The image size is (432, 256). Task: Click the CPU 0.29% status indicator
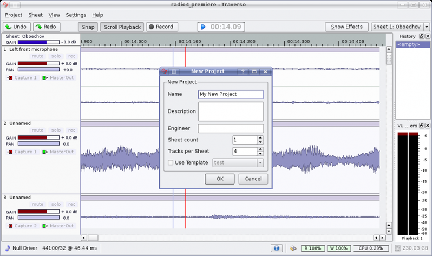(371, 248)
